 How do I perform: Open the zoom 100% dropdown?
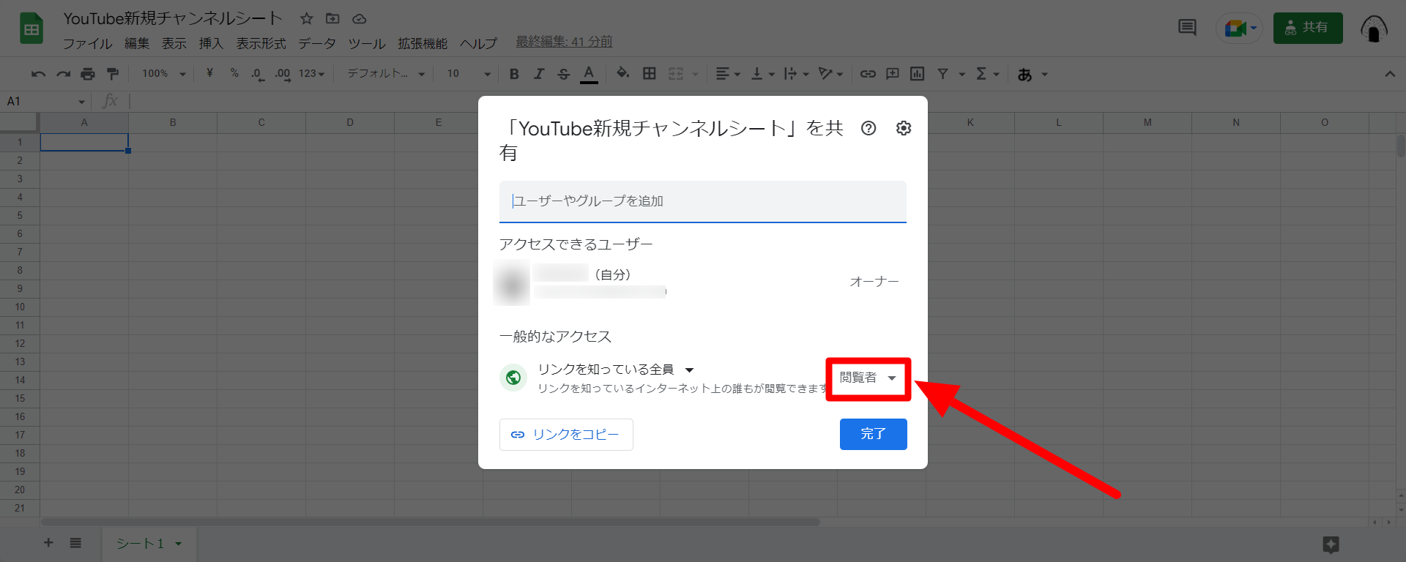click(163, 74)
